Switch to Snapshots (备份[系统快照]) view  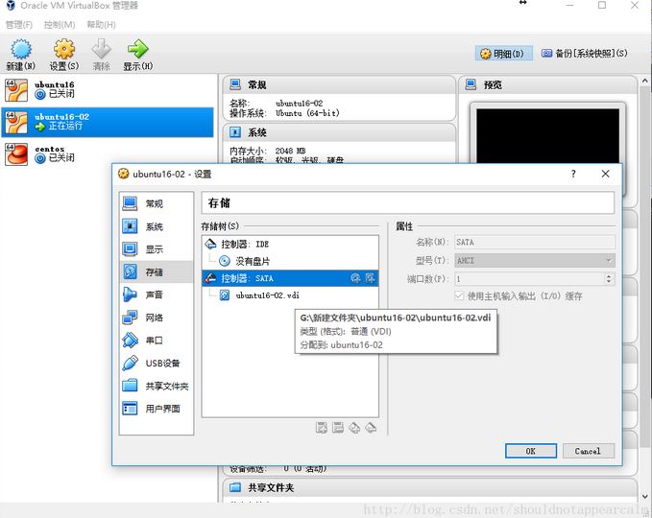(x=584, y=53)
